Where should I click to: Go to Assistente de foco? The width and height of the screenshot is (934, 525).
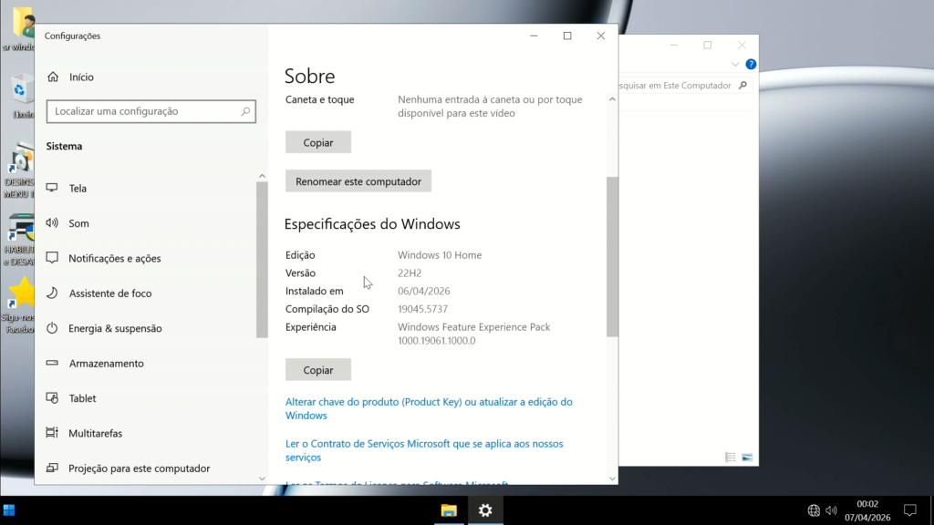(109, 293)
